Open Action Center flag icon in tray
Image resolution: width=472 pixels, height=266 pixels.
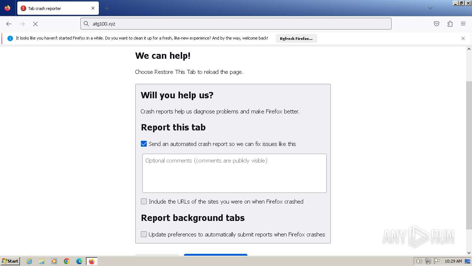point(437,261)
